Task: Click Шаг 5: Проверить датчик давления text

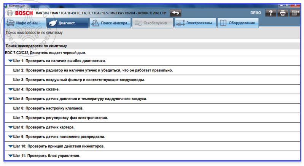Action: tap(80, 99)
